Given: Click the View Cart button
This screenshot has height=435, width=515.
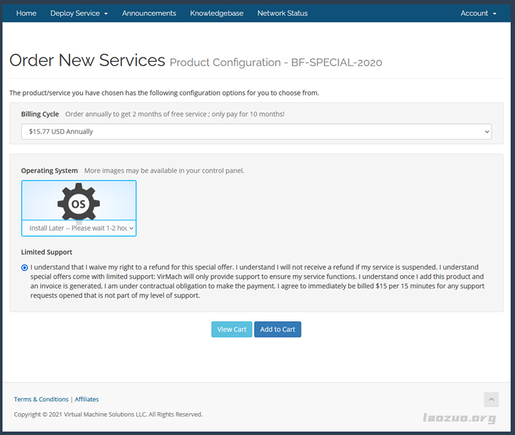Looking at the screenshot, I should click(x=231, y=329).
